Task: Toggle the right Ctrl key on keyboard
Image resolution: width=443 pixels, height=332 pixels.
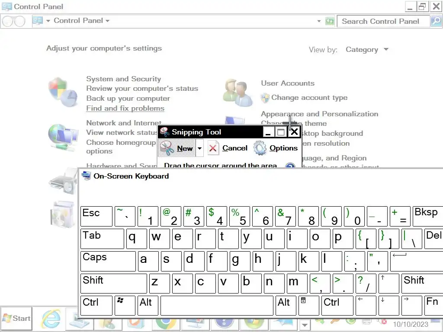Action: [337, 306]
